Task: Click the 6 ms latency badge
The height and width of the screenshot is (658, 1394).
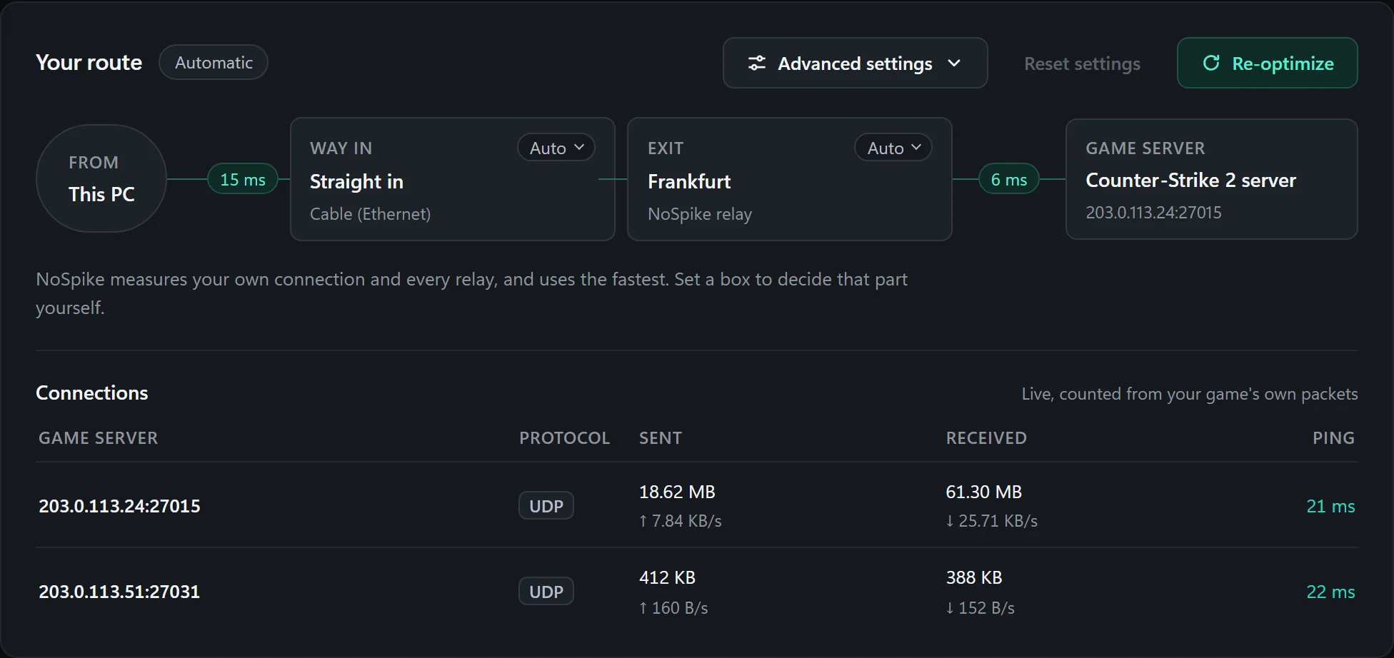Action: [1009, 179]
